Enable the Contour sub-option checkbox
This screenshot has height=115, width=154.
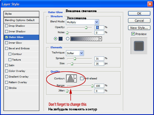point(10,54)
